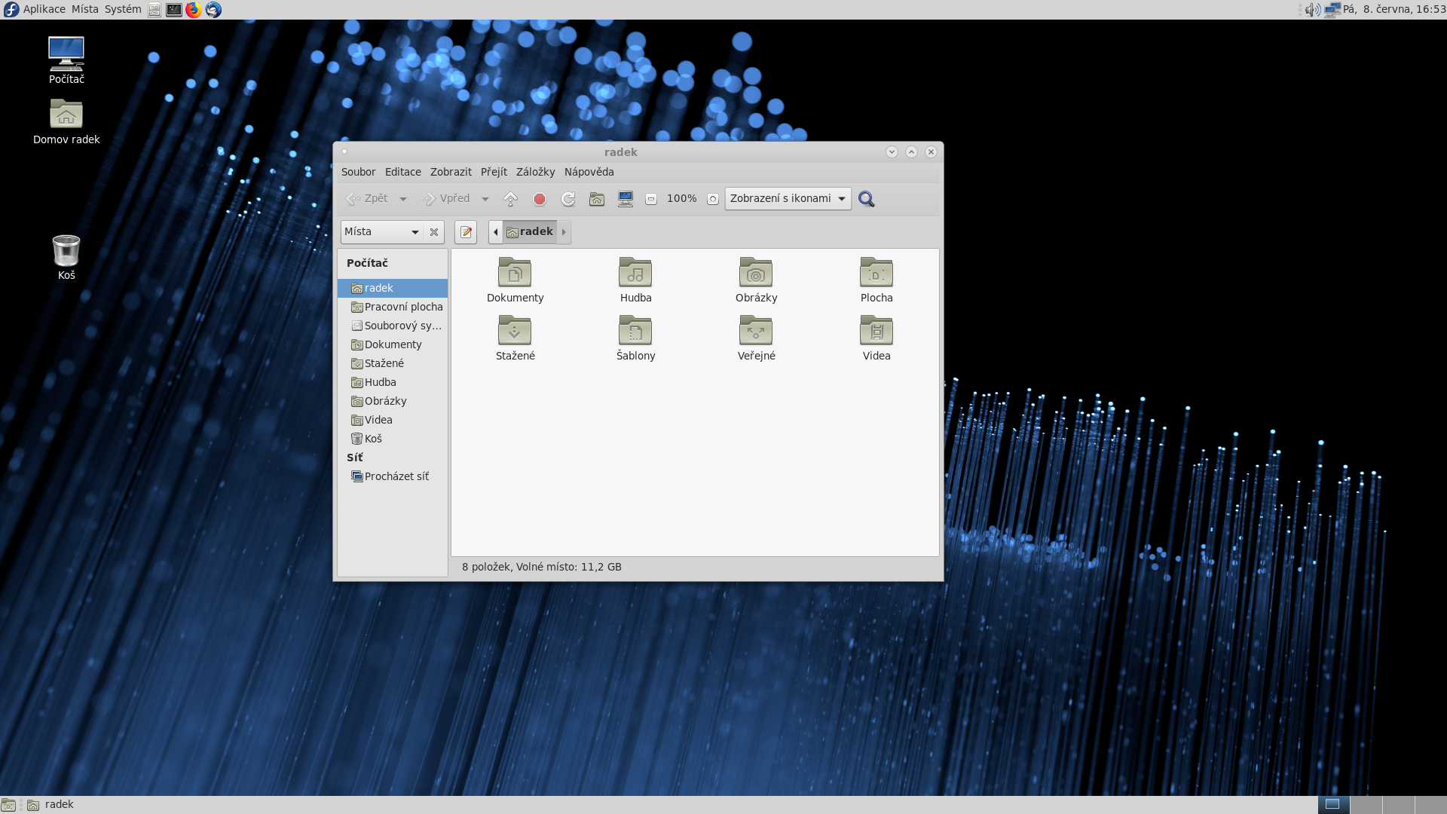
Task: Open the Zobrazit menu
Action: (x=451, y=172)
